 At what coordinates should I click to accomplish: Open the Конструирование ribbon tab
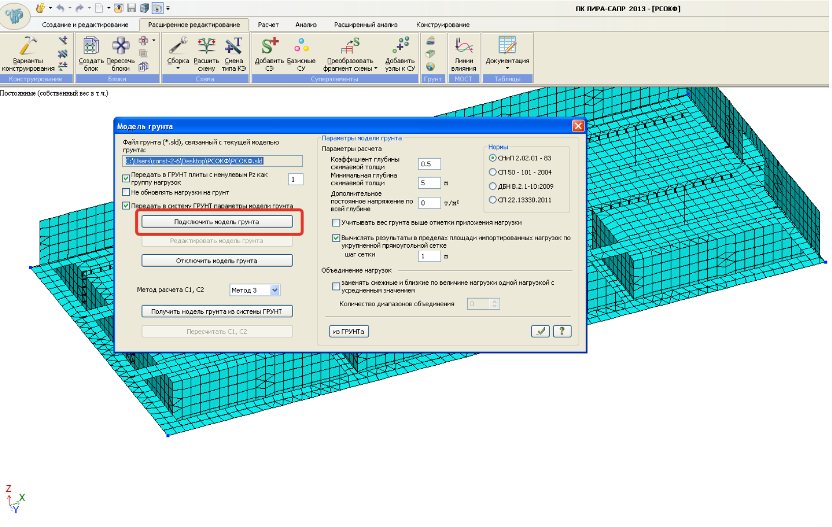click(443, 24)
